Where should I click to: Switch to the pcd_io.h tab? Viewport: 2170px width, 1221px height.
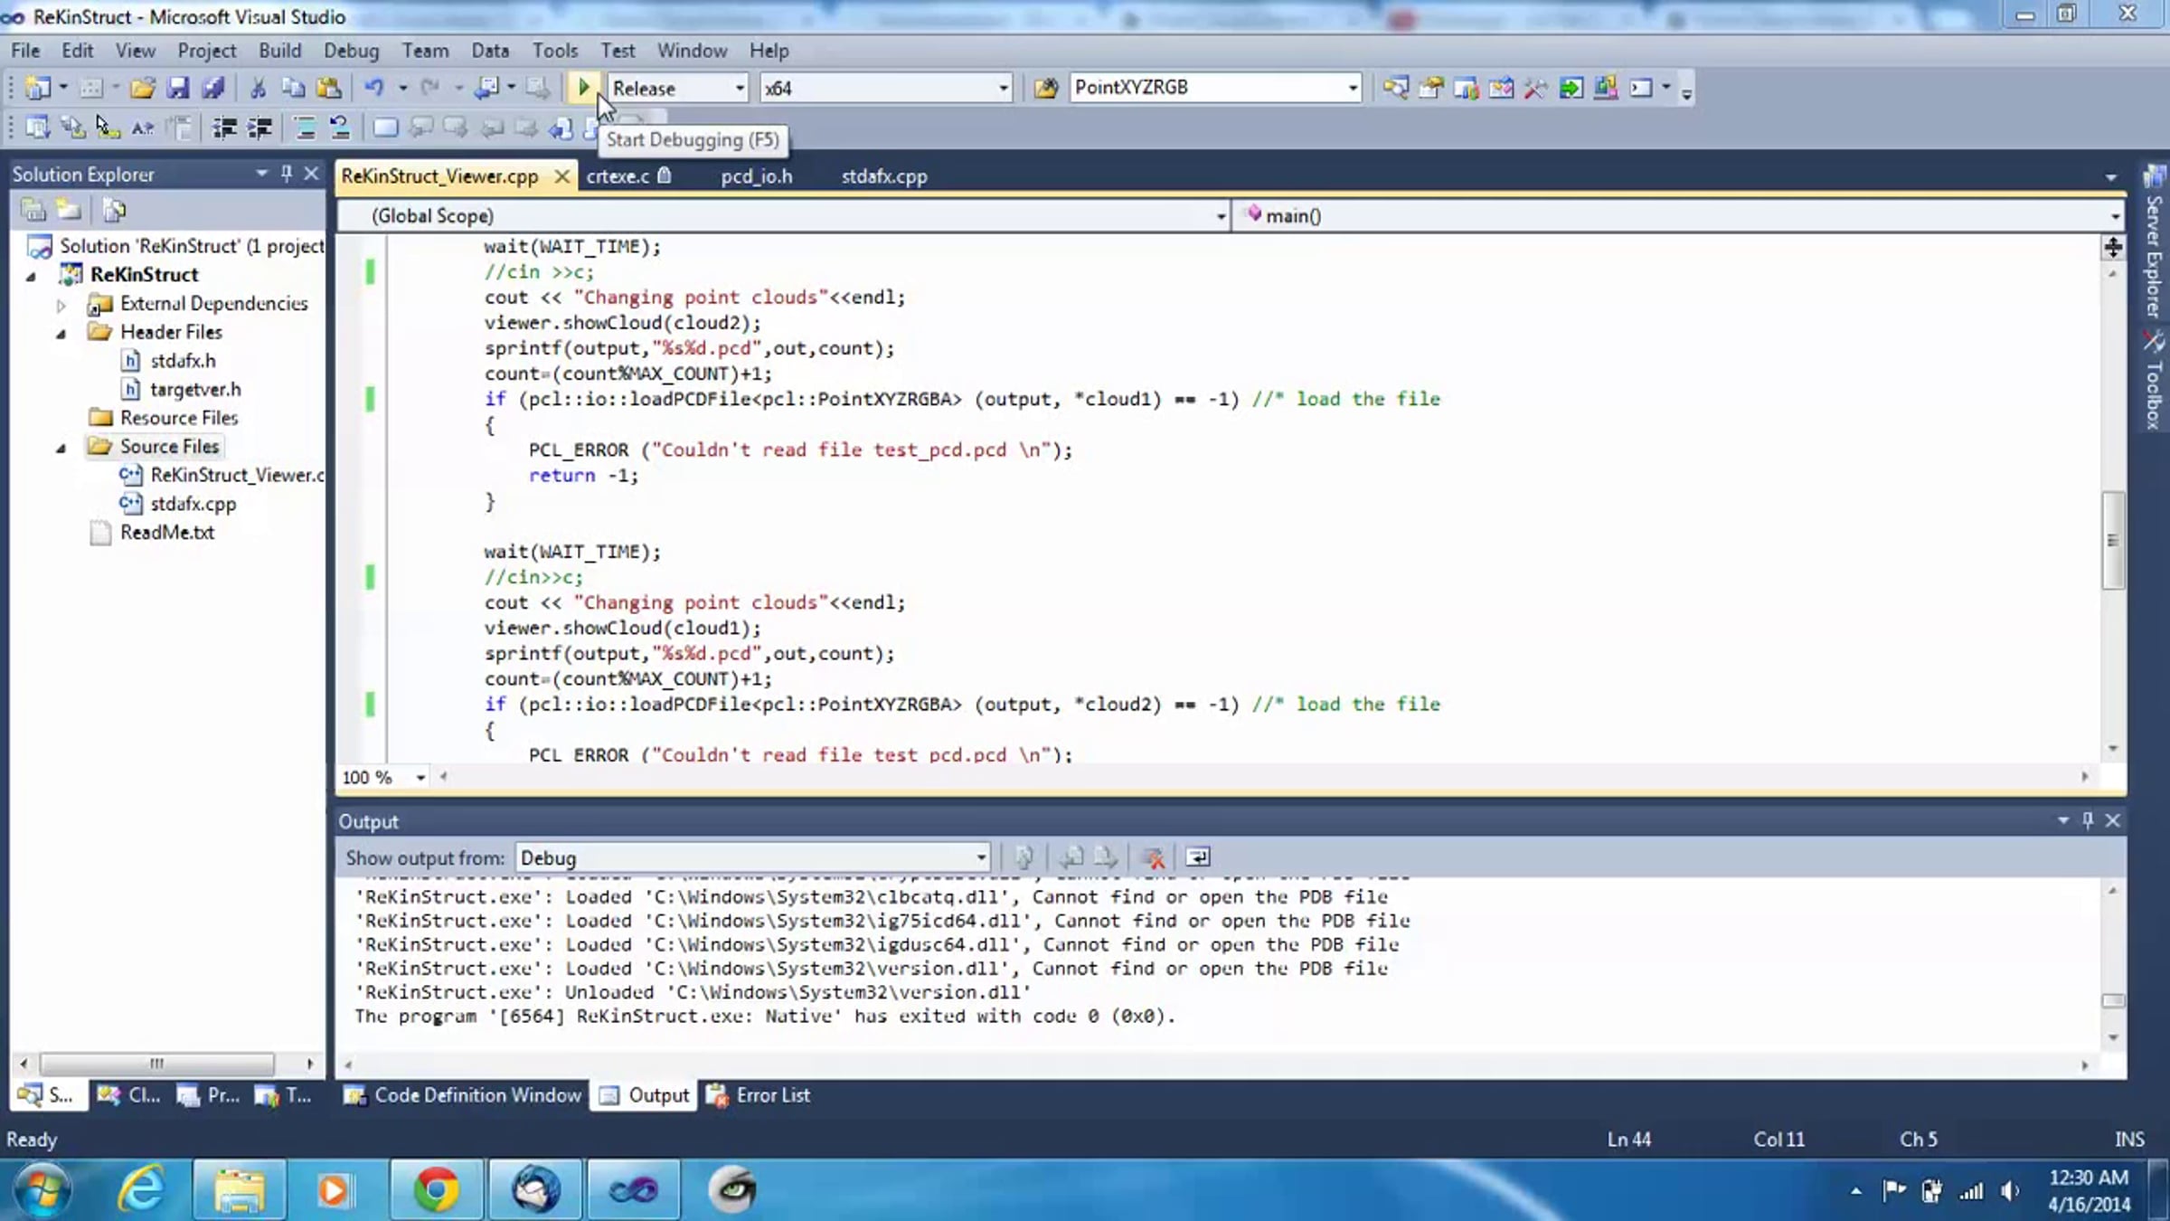pos(757,176)
